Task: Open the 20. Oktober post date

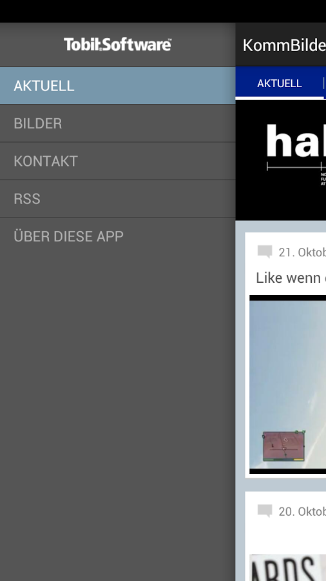Action: (x=302, y=512)
